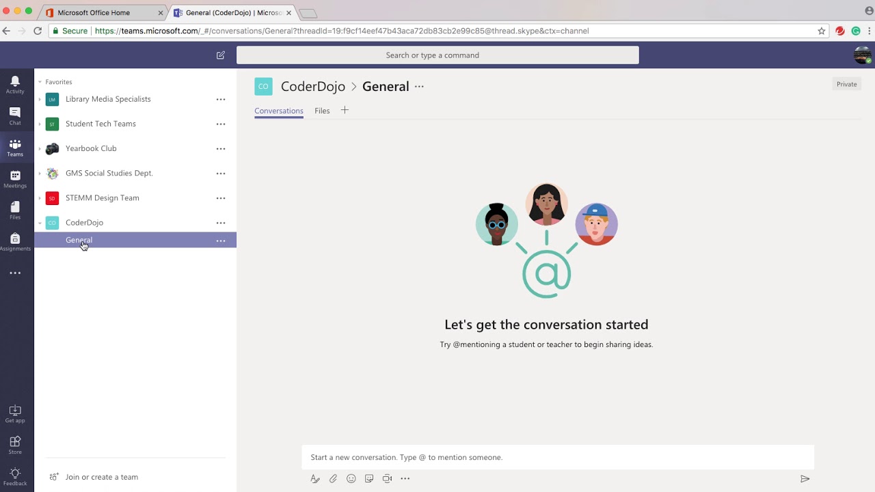Select the General channel in team list
875x492 pixels.
coord(135,240)
